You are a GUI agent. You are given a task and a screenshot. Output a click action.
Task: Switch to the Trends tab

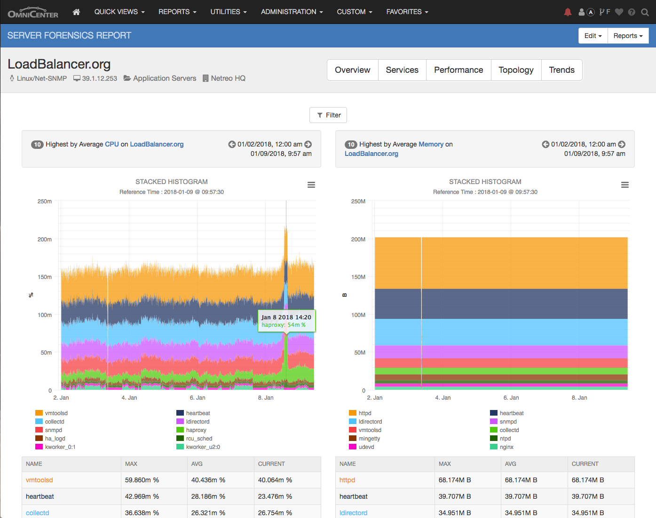pyautogui.click(x=561, y=70)
